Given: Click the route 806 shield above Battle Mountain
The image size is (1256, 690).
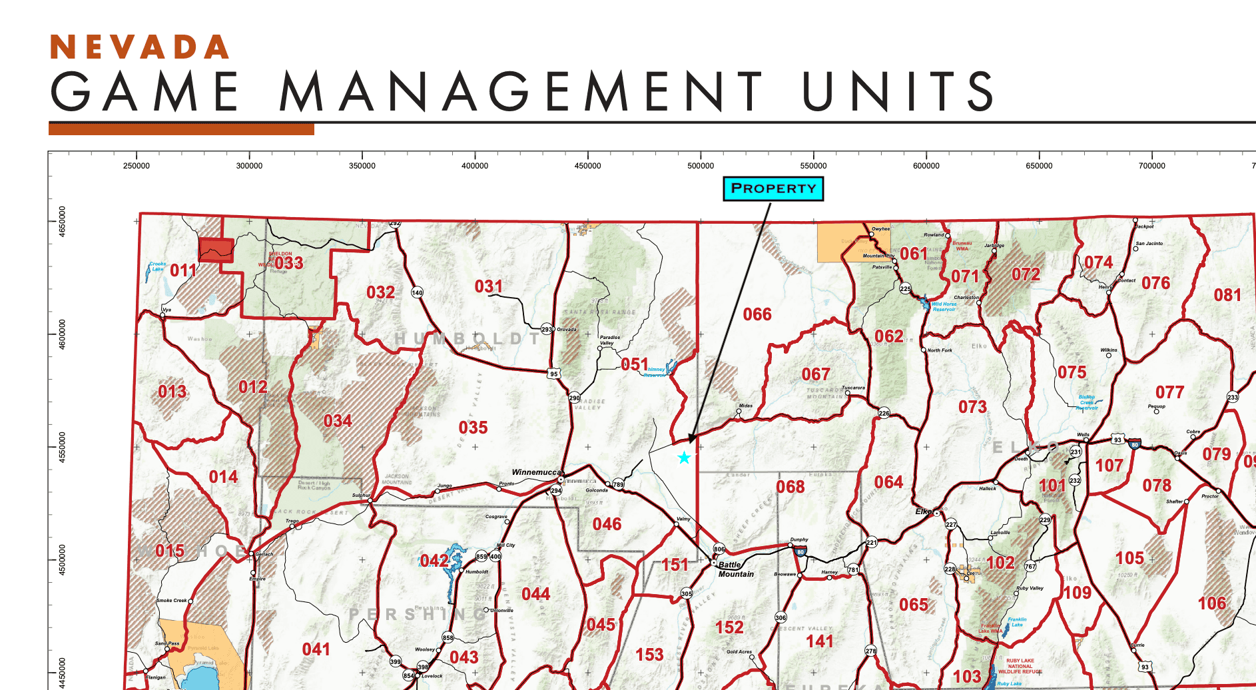Looking at the screenshot, I should 719,549.
